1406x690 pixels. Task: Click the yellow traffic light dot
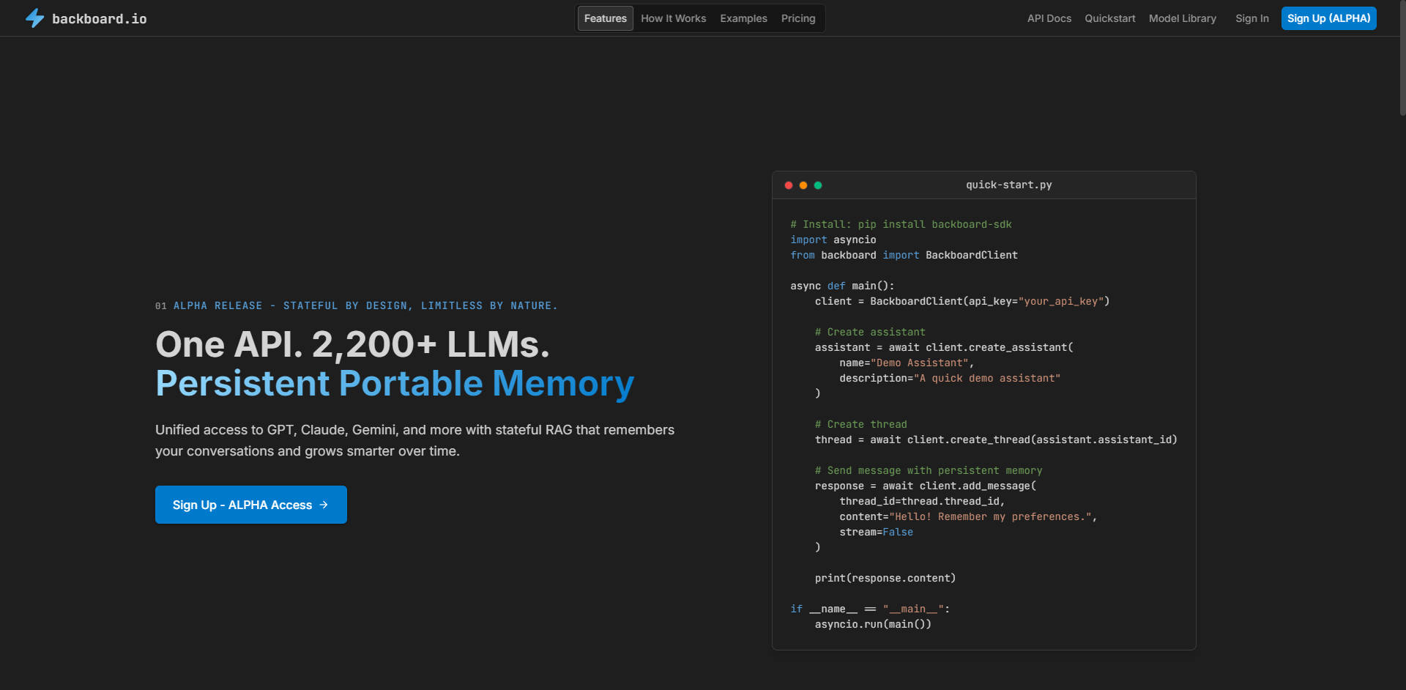pyautogui.click(x=803, y=185)
